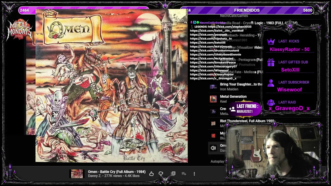Screen dimensions: 331x186
Task: Click the 'Autoplay' label
Action: tap(217, 161)
